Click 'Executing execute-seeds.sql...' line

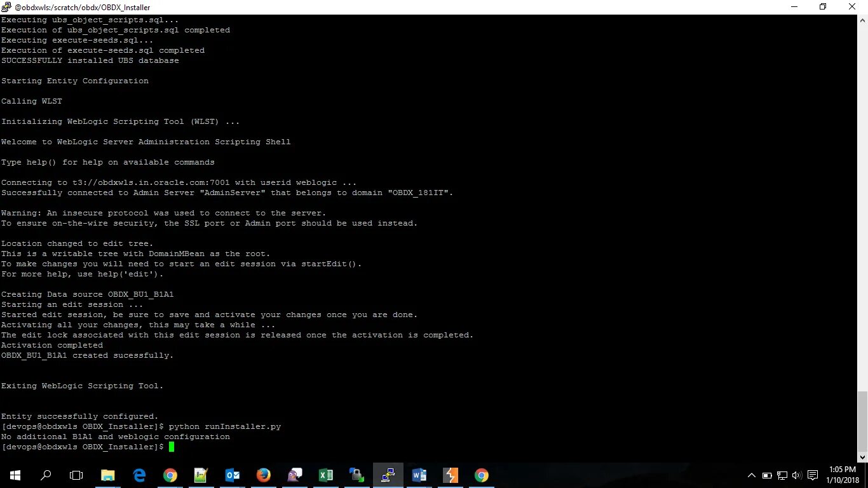pyautogui.click(x=77, y=40)
